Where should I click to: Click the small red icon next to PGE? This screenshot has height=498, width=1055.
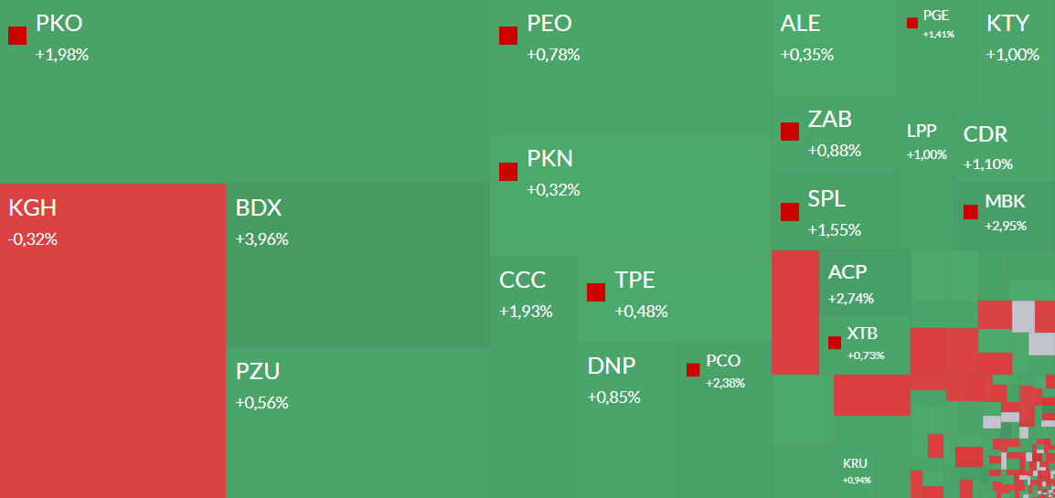[x=912, y=23]
